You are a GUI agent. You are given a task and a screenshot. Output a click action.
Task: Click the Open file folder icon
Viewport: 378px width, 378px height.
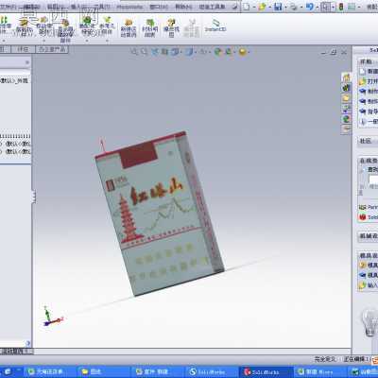point(262,7)
